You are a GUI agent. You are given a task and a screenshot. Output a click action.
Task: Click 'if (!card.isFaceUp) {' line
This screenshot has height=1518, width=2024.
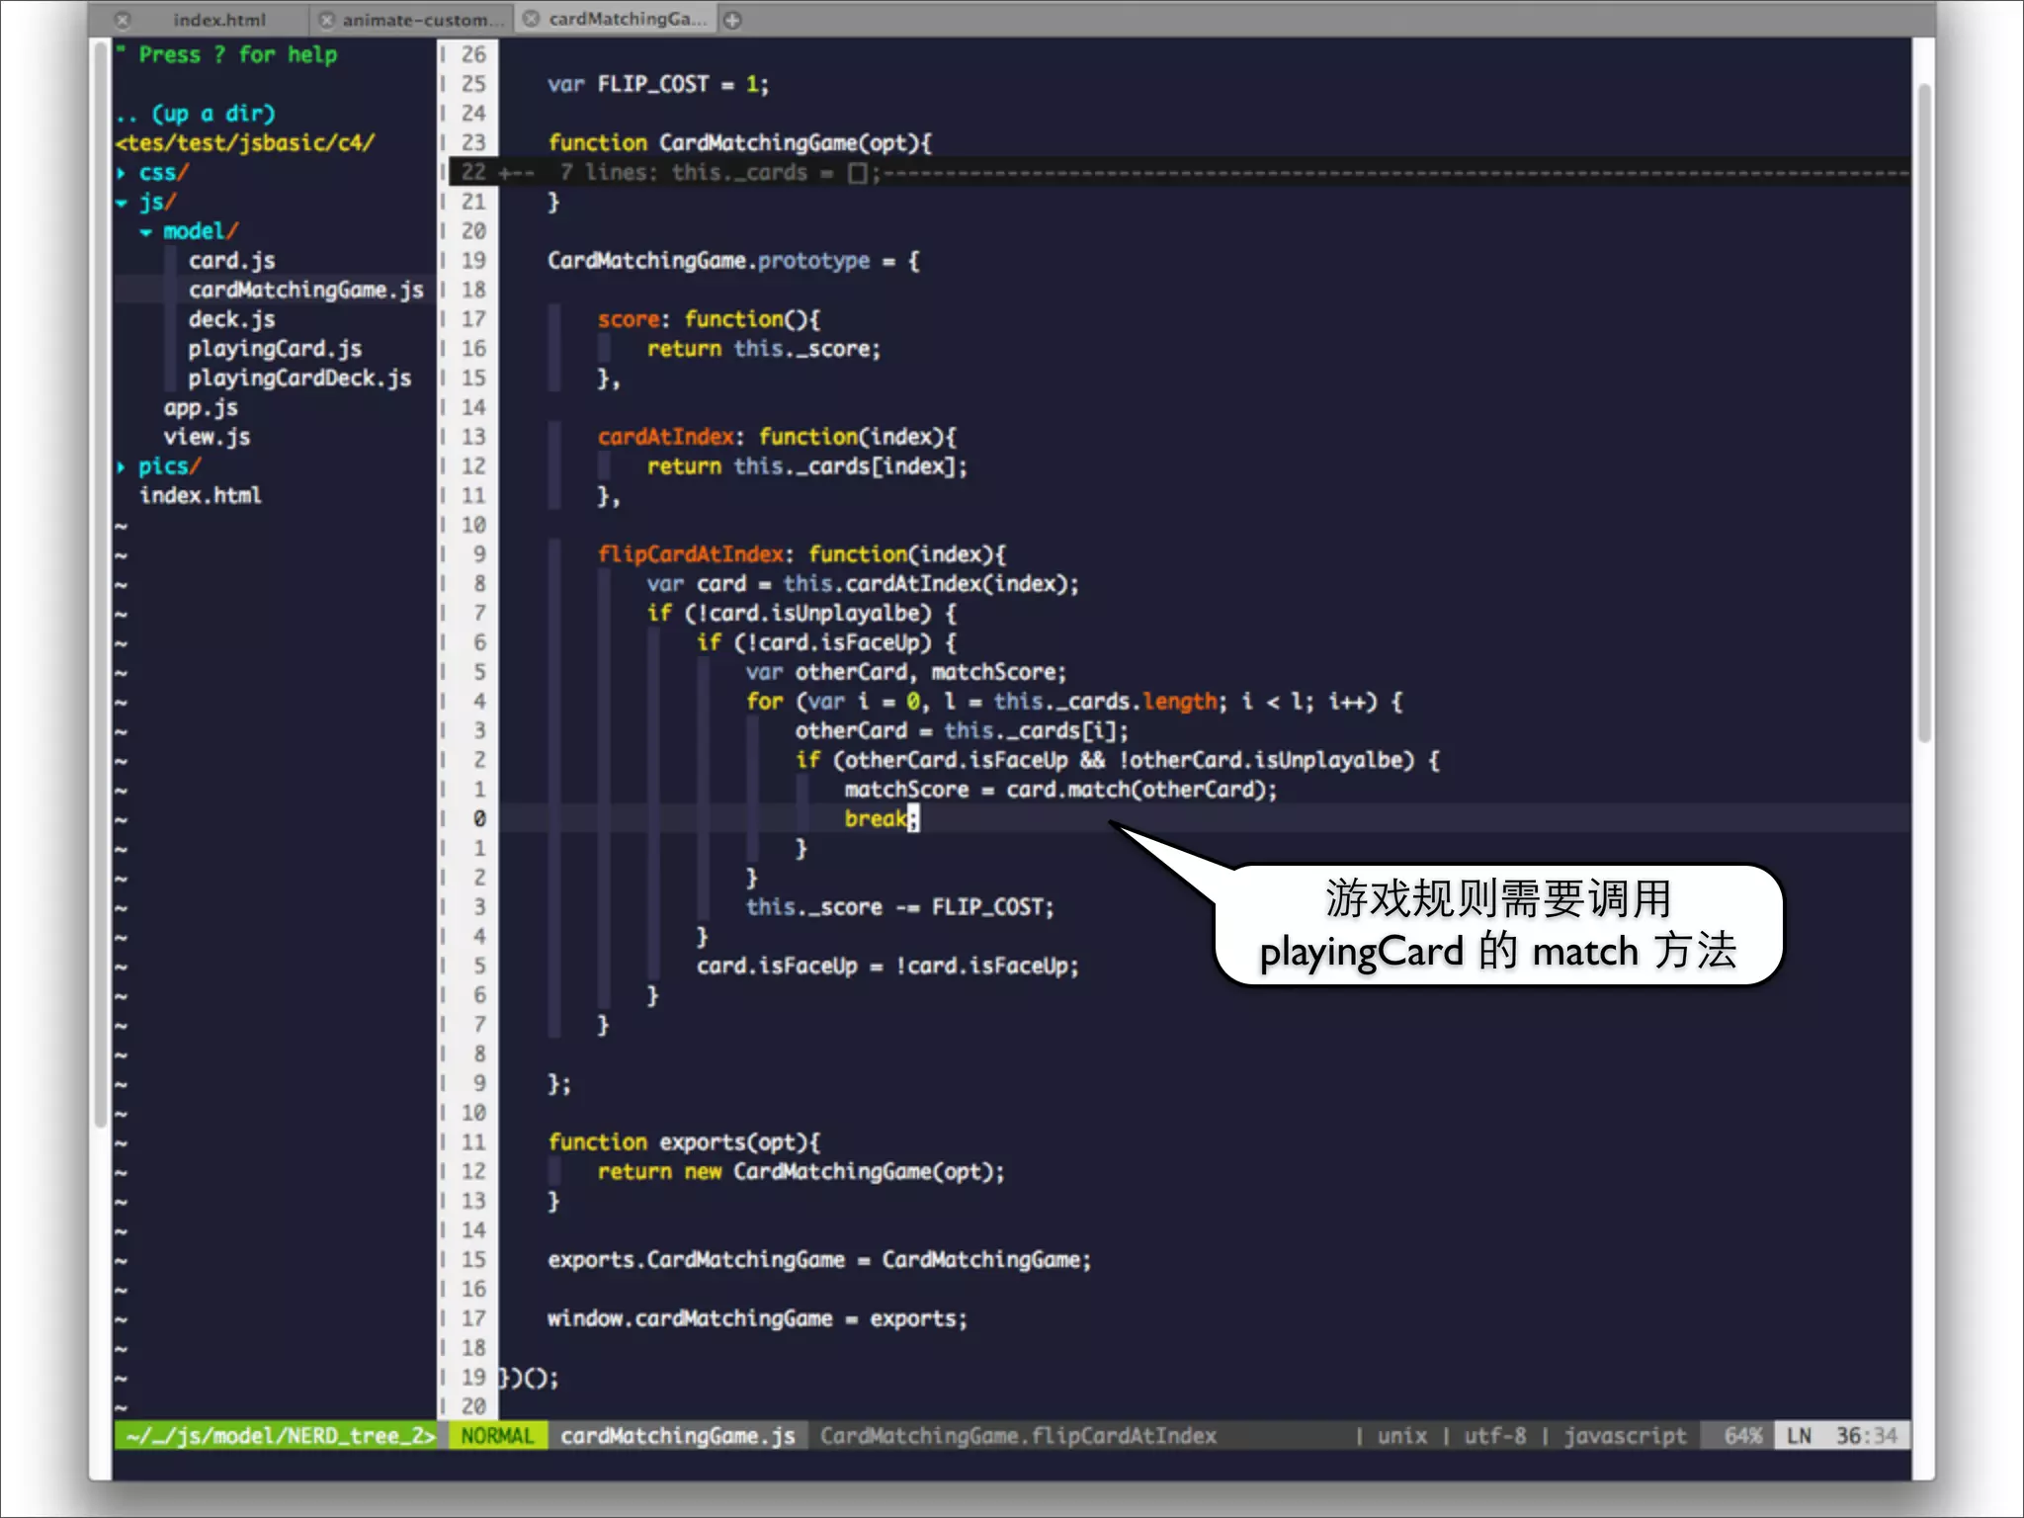[x=826, y=643]
